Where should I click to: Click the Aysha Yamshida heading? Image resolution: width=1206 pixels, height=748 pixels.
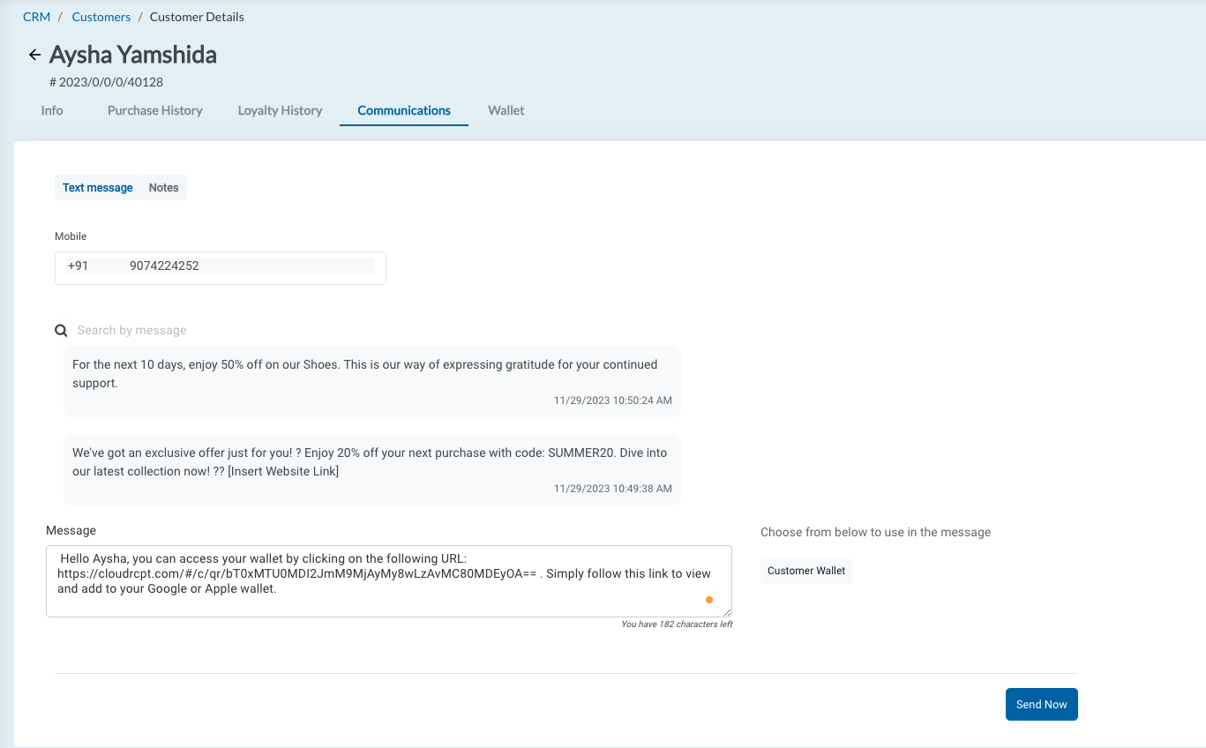click(133, 55)
